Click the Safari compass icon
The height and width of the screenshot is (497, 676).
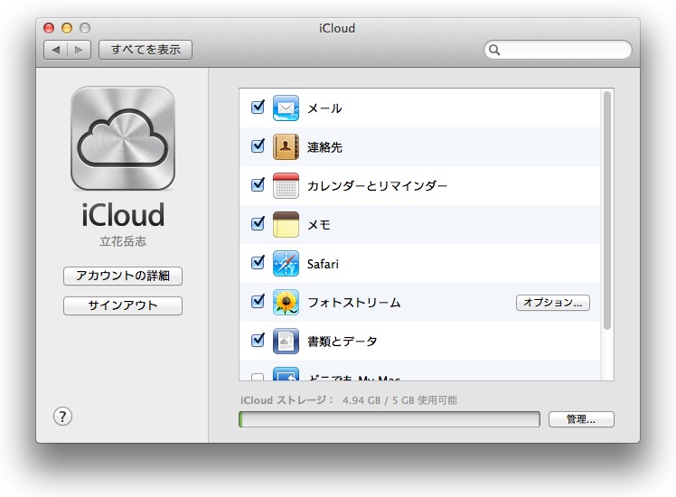pos(286,264)
